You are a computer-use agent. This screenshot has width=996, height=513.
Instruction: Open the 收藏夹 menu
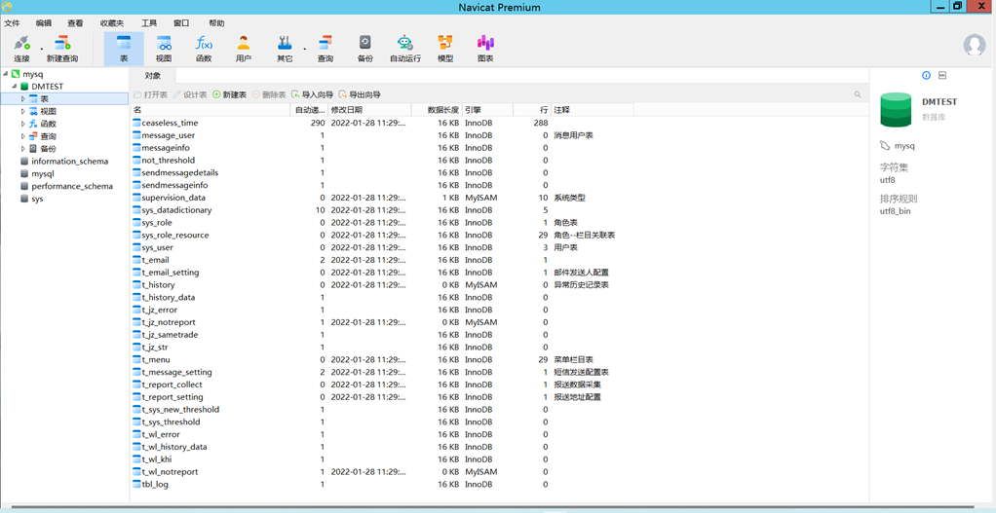pos(112,23)
